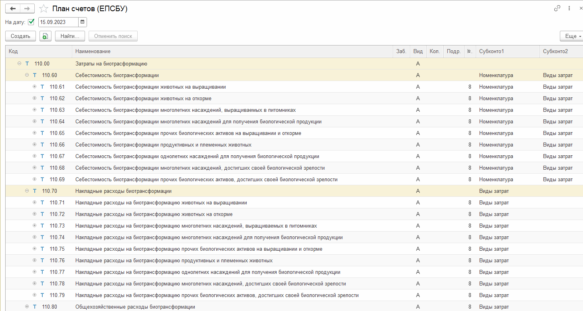Add page to favorites with star icon
This screenshot has height=311, width=583.
(x=44, y=8)
